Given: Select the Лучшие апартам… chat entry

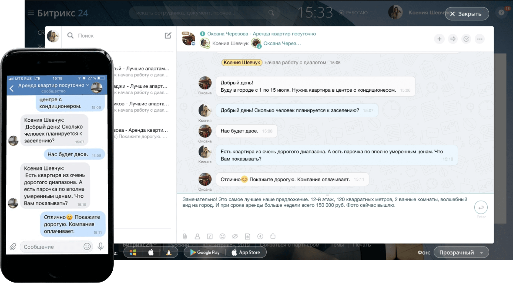Looking at the screenshot, I should [x=141, y=72].
